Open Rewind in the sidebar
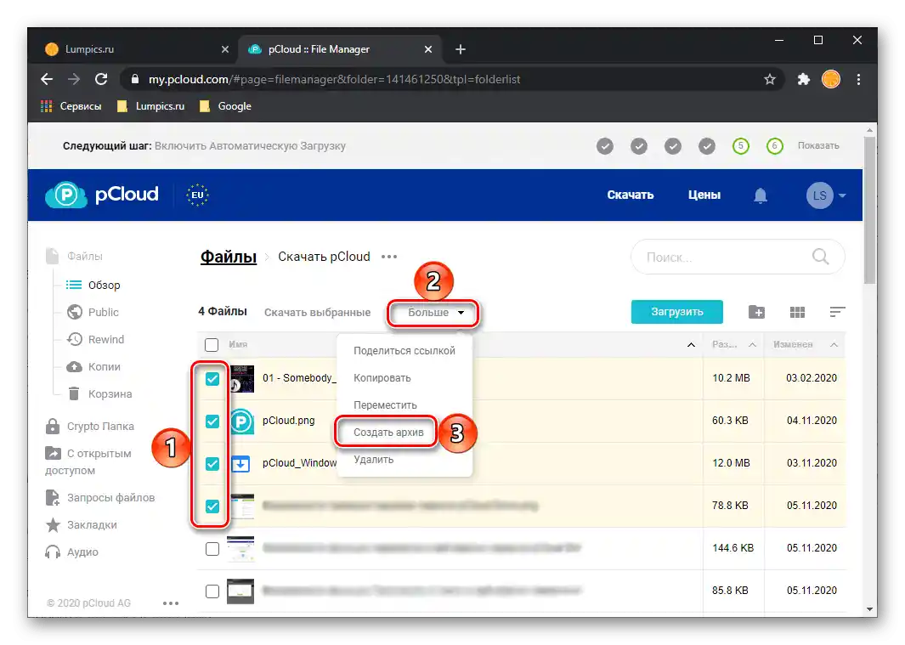Image resolution: width=905 pixels, height=645 pixels. pos(95,340)
